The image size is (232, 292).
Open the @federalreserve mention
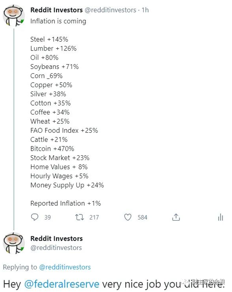coord(62,284)
